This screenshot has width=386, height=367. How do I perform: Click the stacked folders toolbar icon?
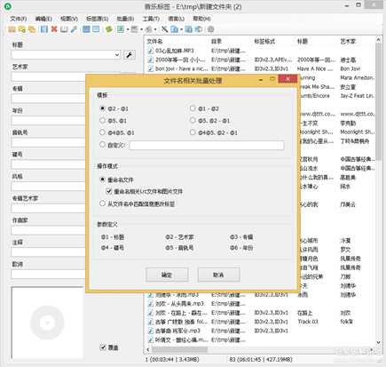(x=32, y=29)
